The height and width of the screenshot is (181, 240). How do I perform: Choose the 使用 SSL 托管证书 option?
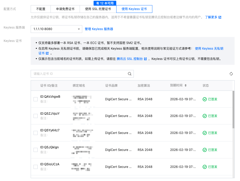[98, 9]
